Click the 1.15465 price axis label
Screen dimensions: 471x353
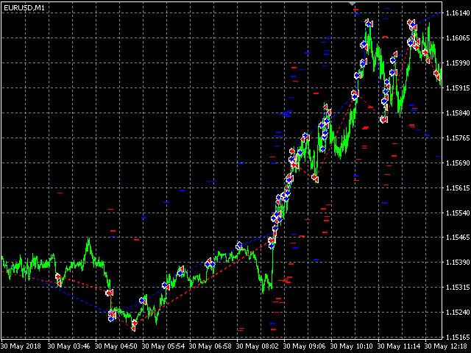[x=458, y=237]
